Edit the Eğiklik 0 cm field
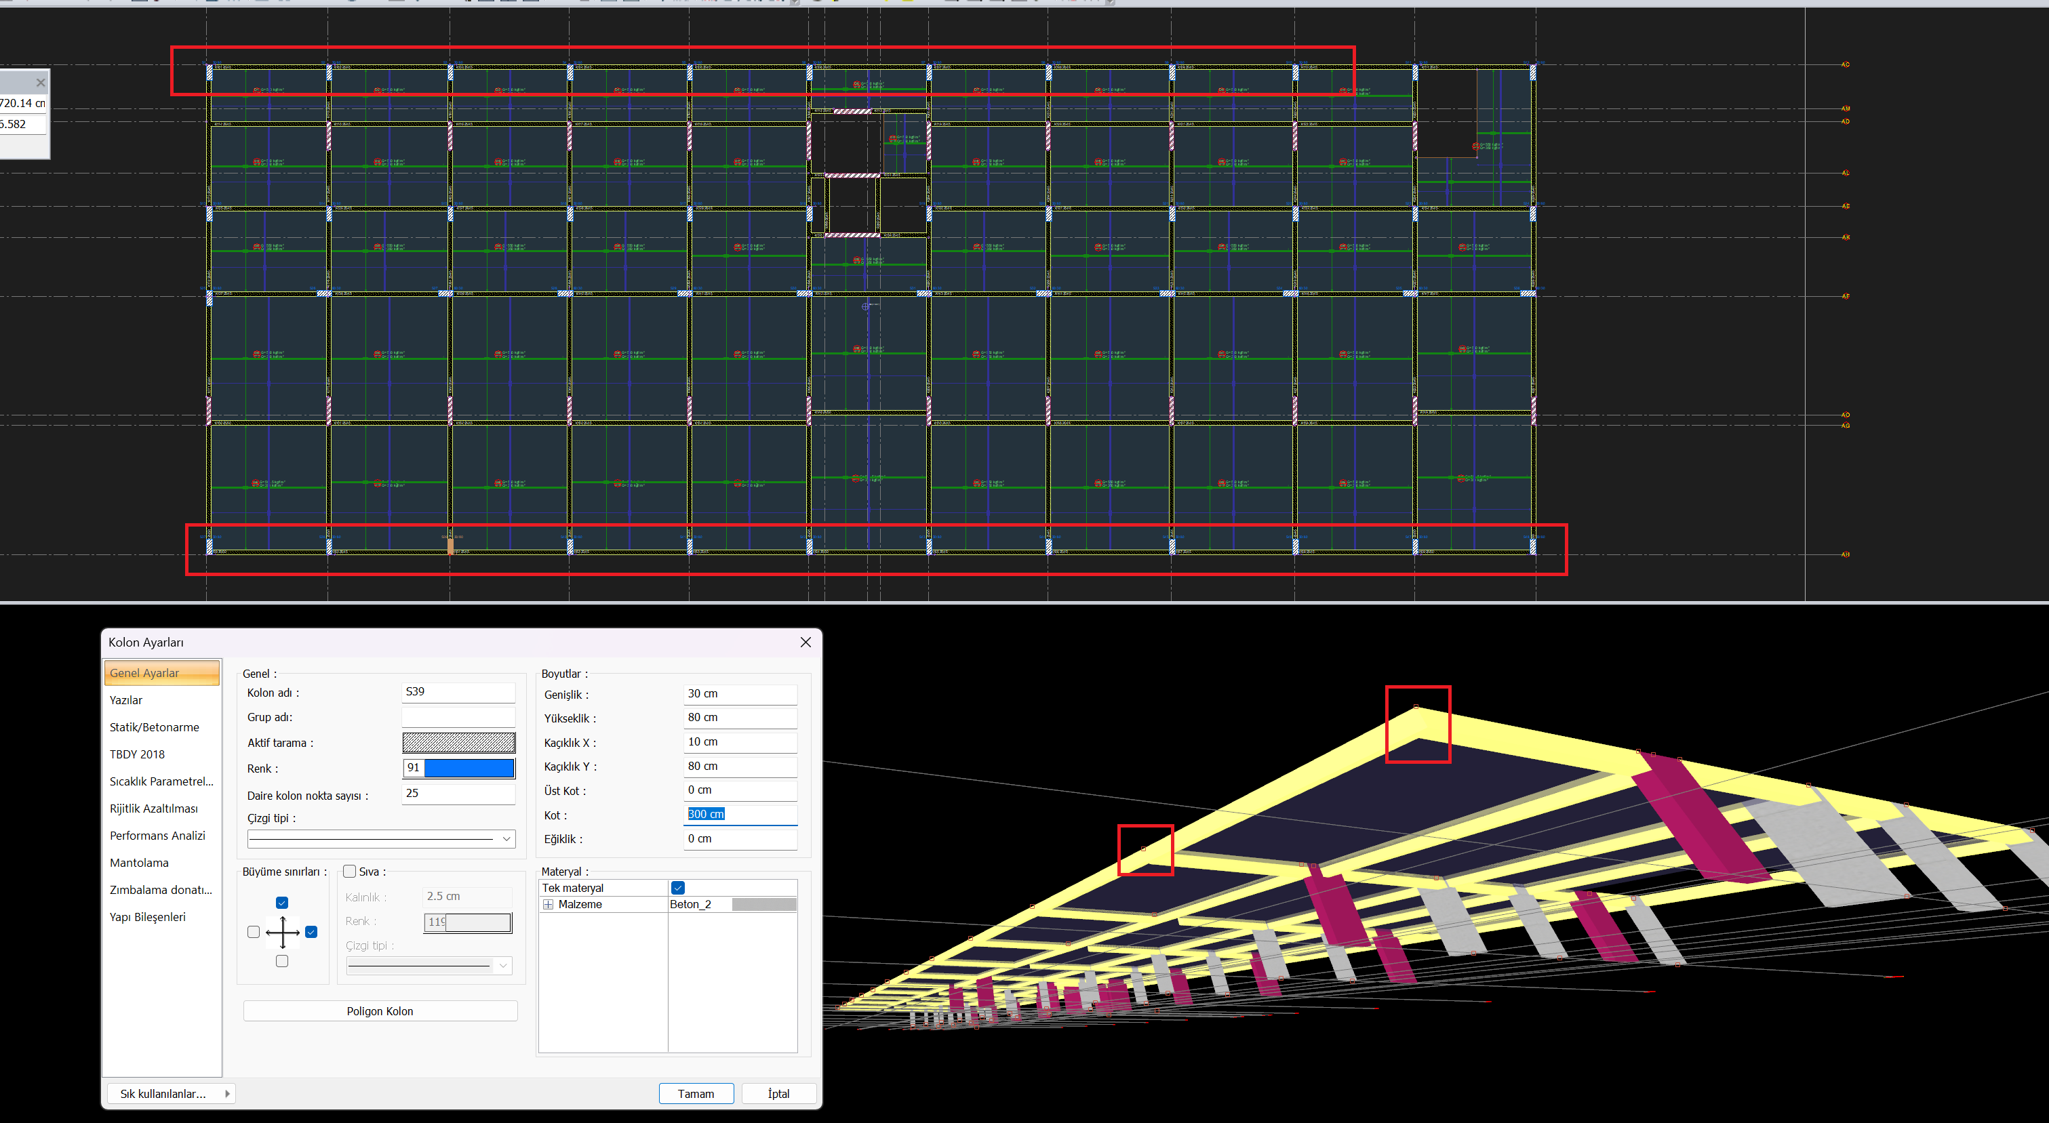 click(x=740, y=839)
